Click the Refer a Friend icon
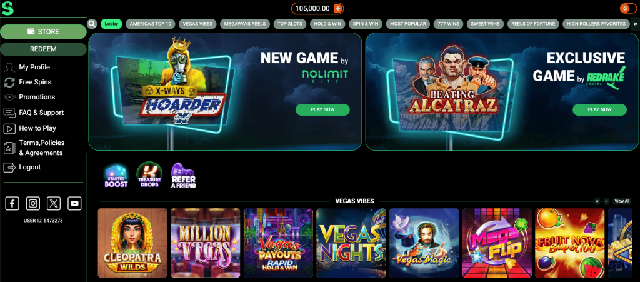The width and height of the screenshot is (640, 282). tap(183, 176)
